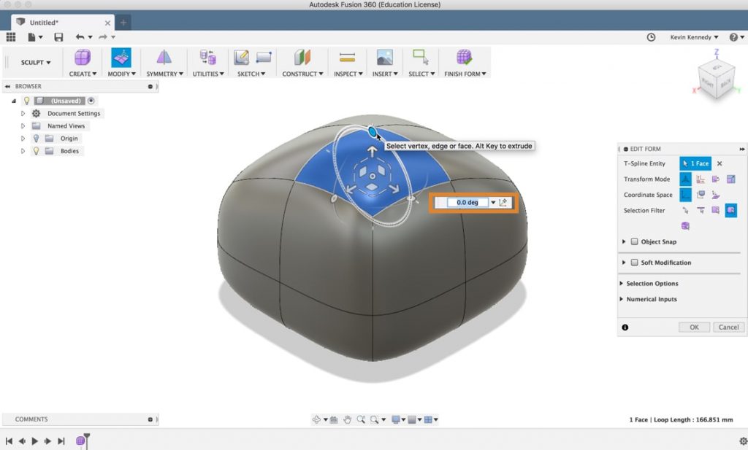
Task: Click the sketch rectangle icon
Action: pos(263,58)
